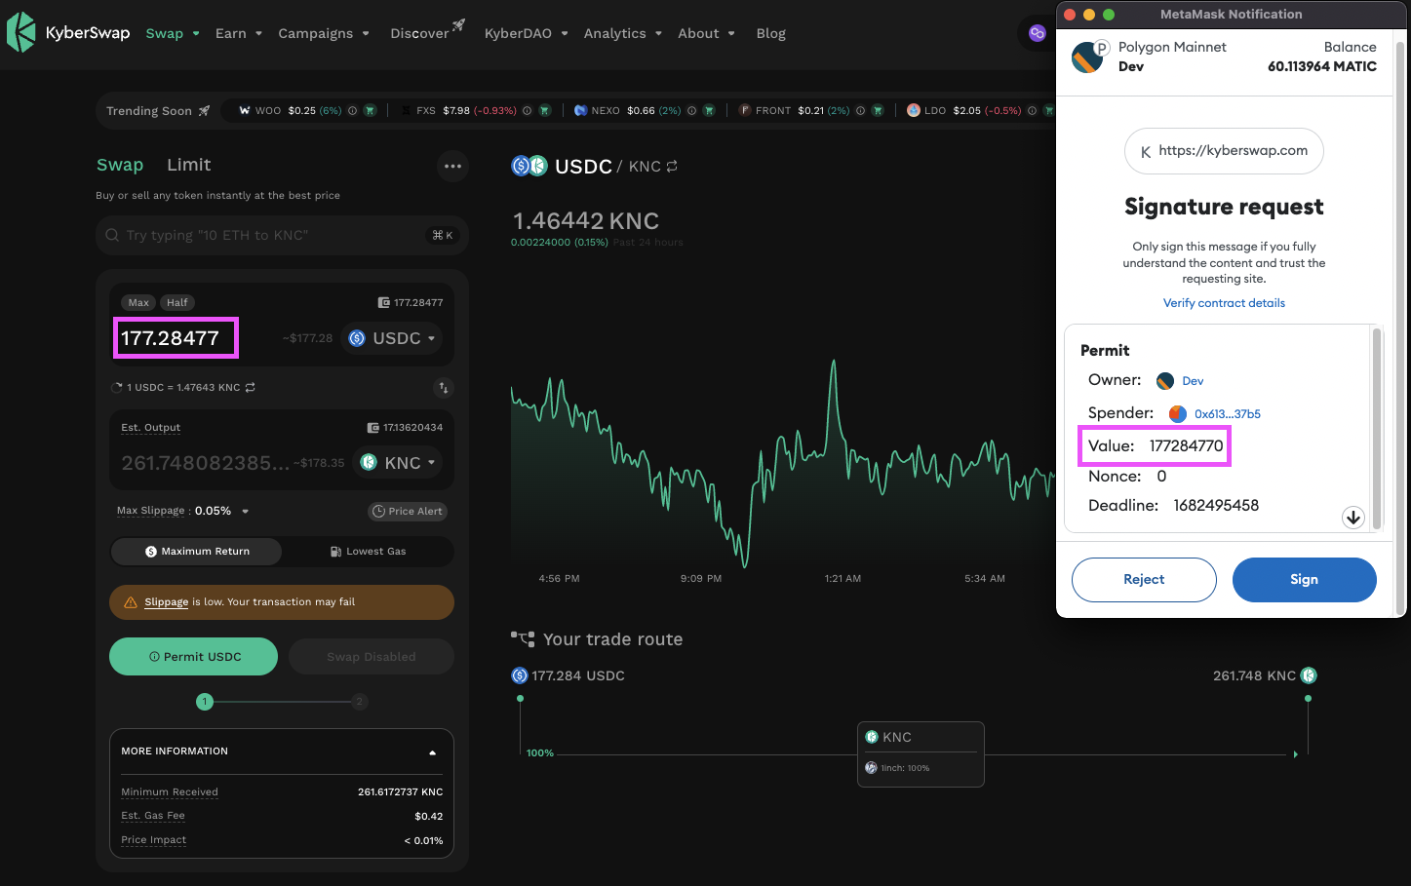
Task: Select the Lowest Gas option
Action: (368, 552)
